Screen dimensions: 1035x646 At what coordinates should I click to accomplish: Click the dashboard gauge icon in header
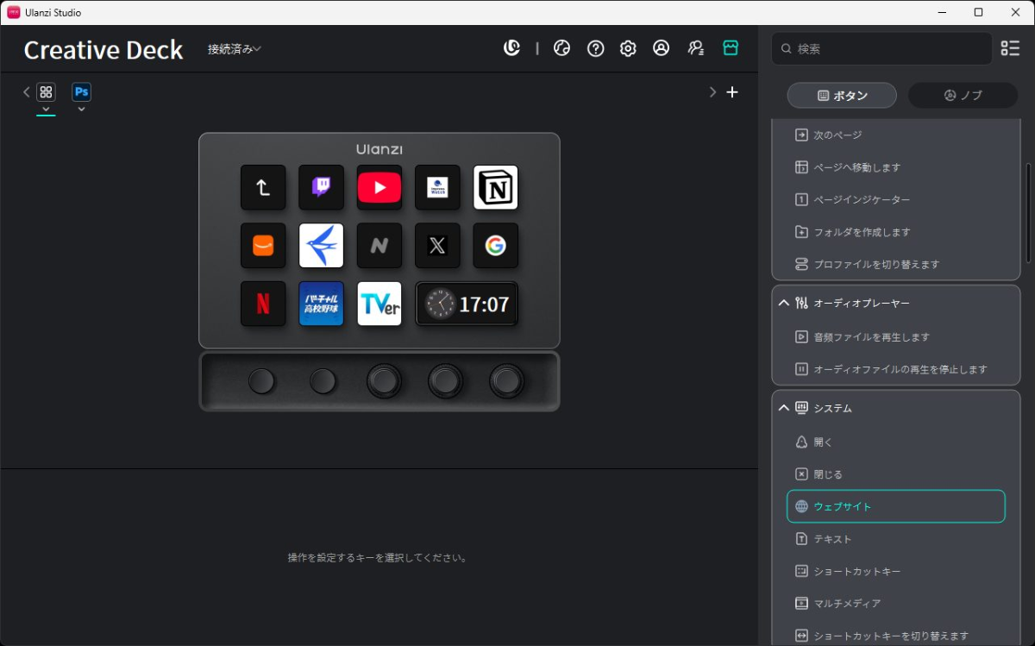click(x=561, y=48)
